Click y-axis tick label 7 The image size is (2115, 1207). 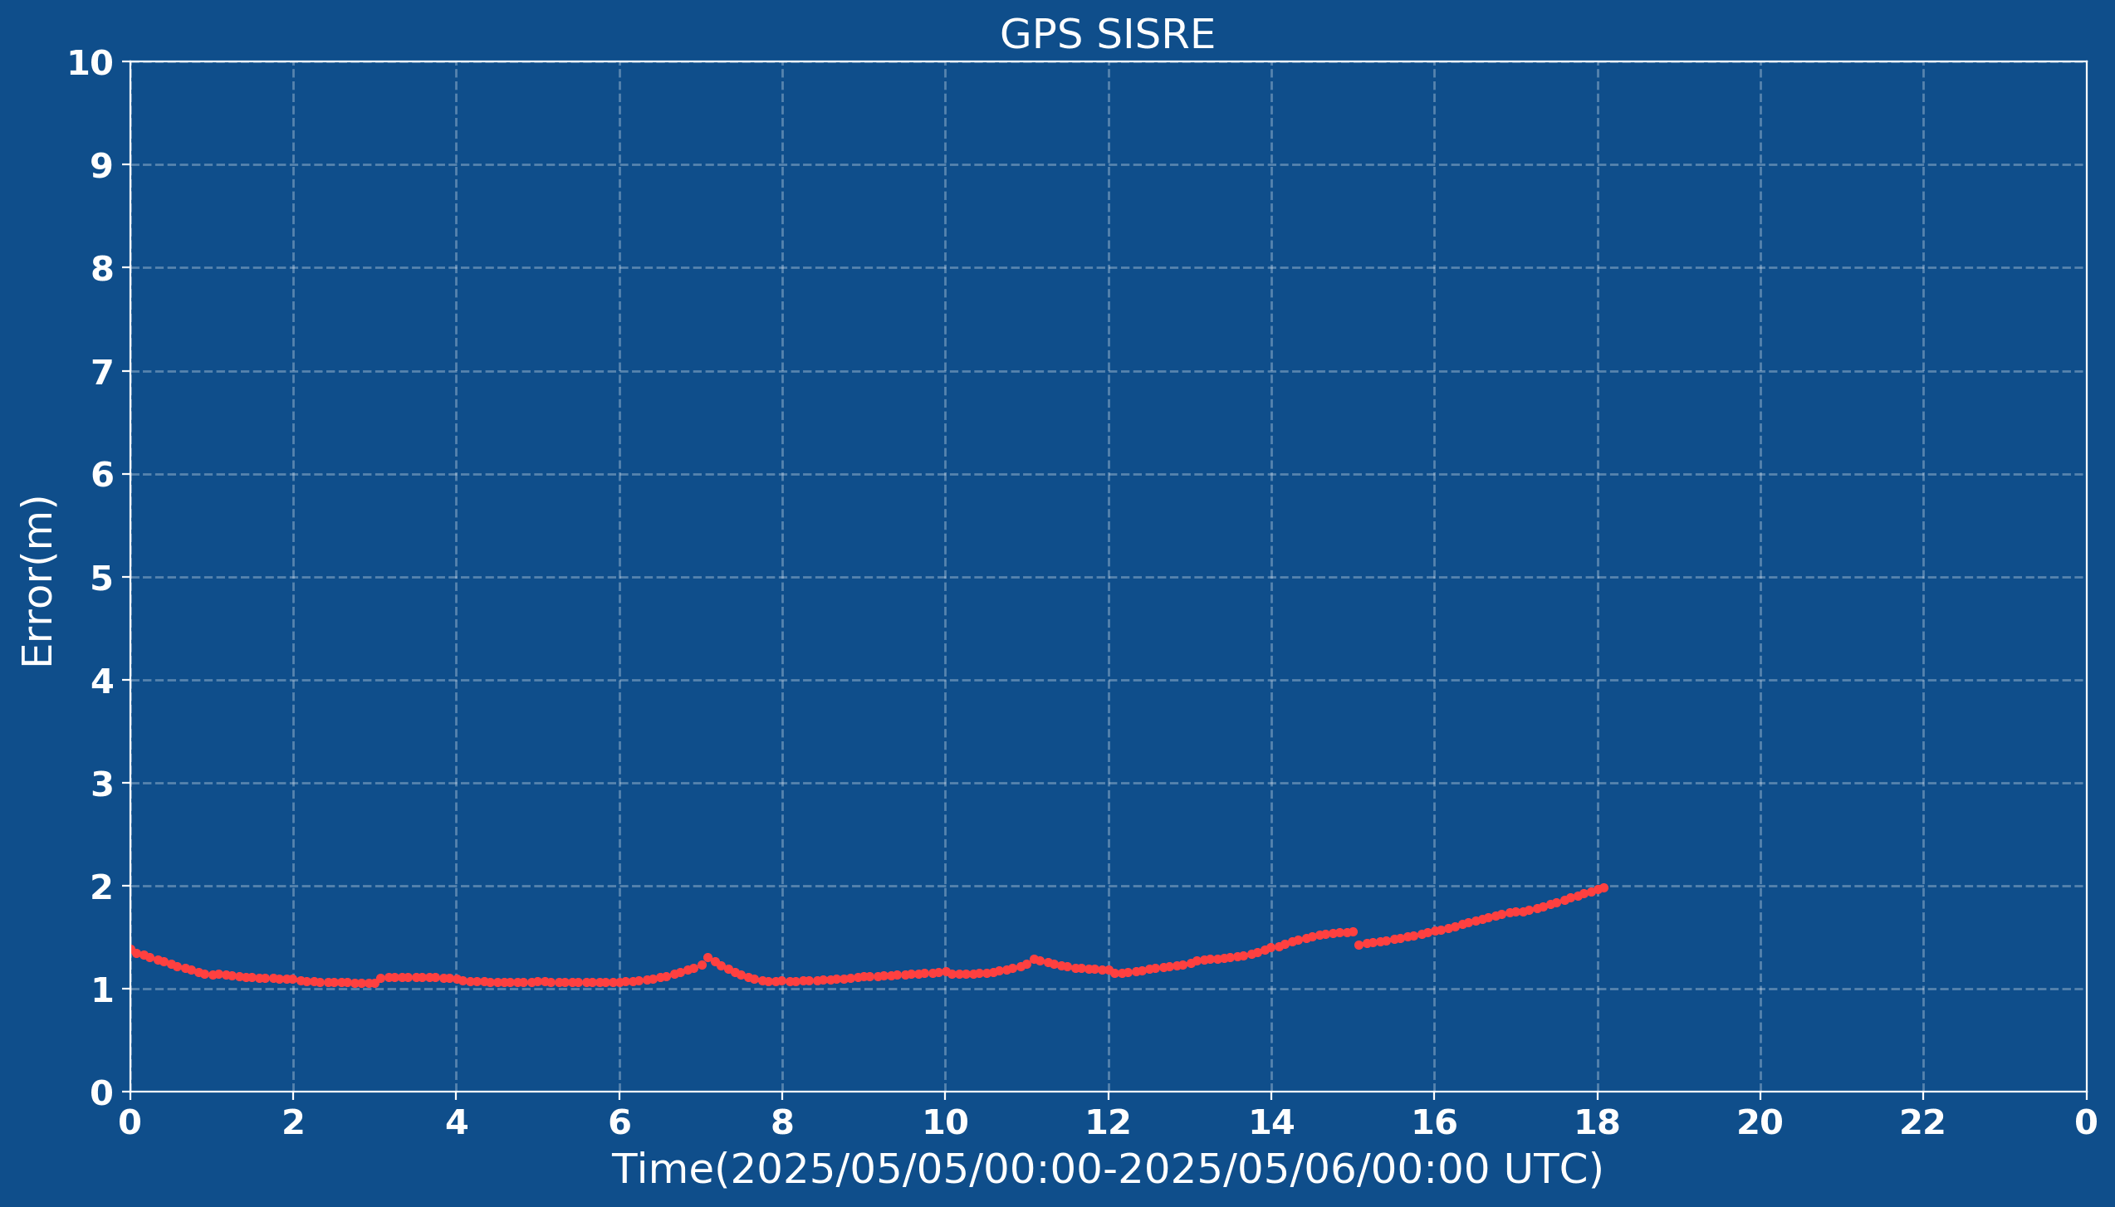click(x=101, y=373)
